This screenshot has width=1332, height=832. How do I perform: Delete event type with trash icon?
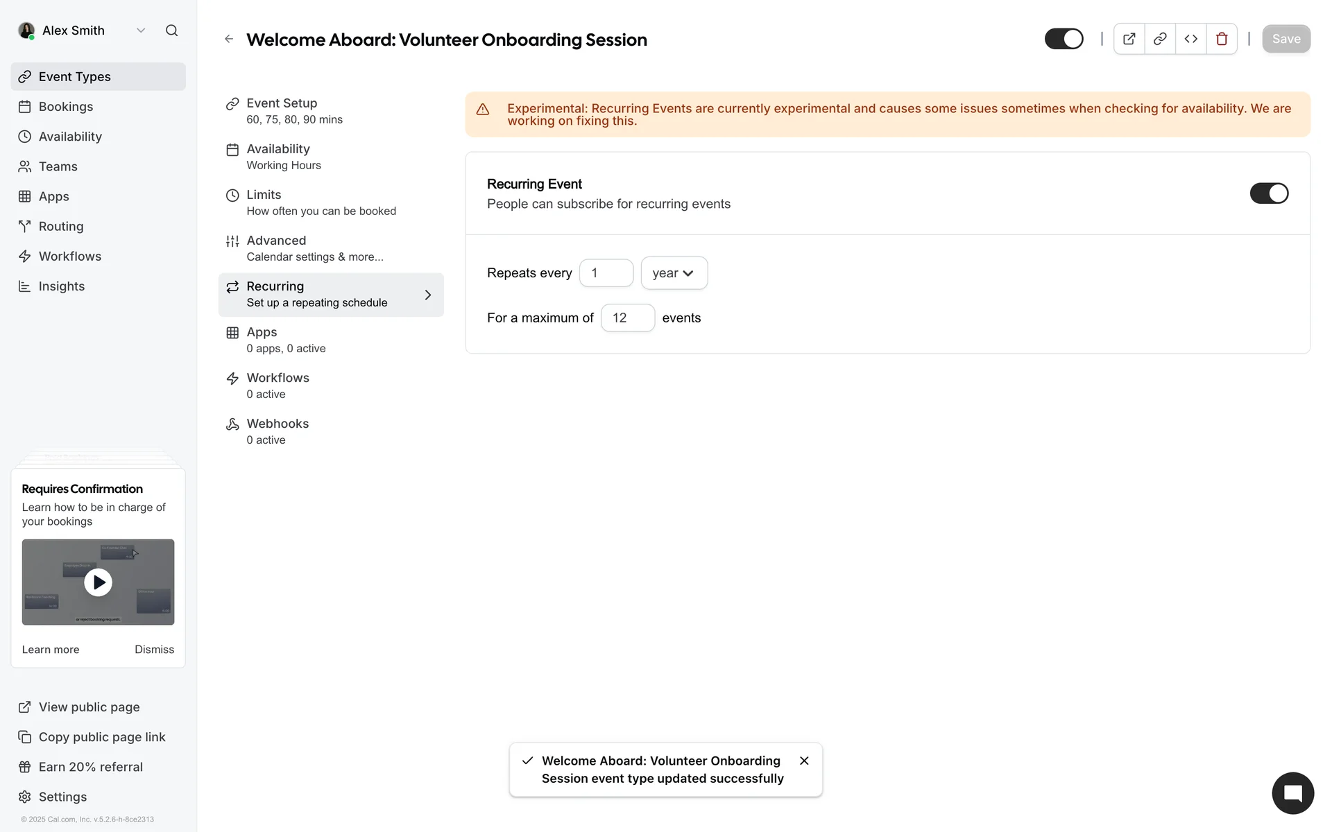click(1222, 39)
